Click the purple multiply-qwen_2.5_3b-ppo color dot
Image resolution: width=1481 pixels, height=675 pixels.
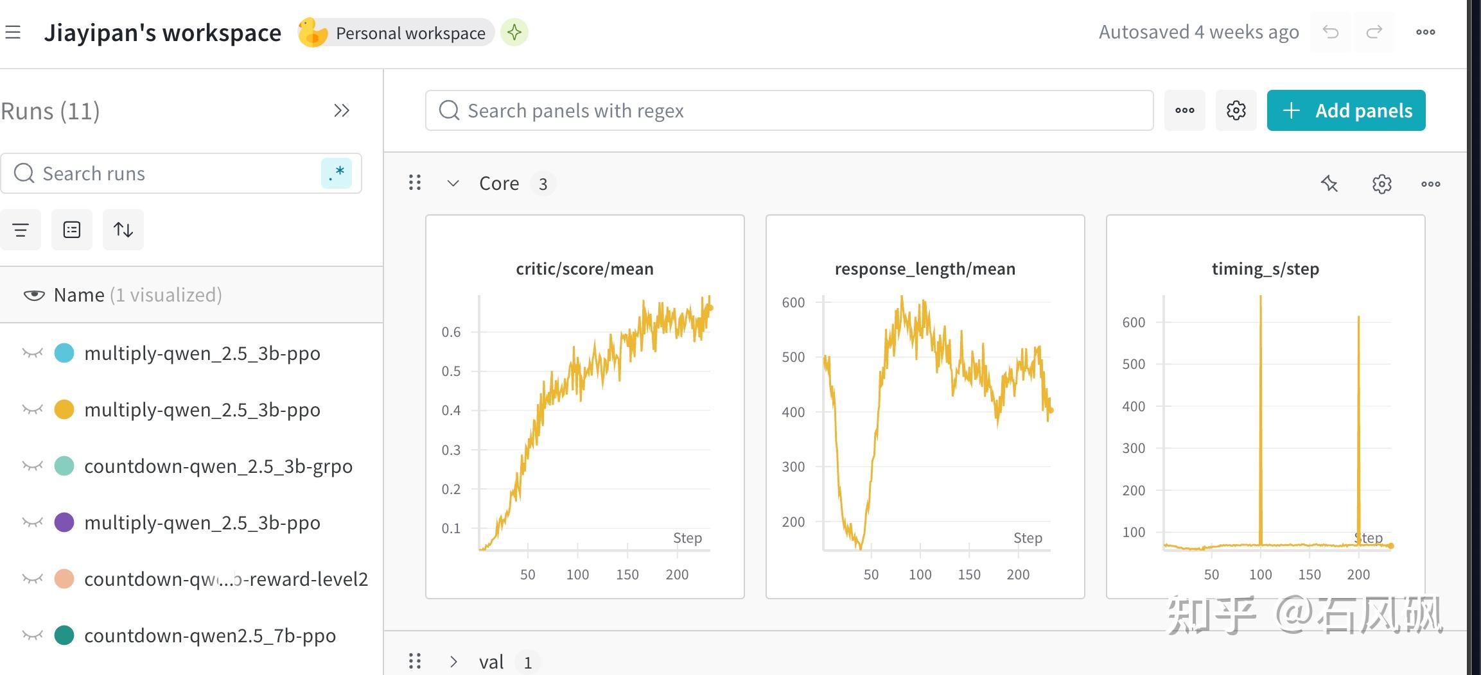click(64, 522)
